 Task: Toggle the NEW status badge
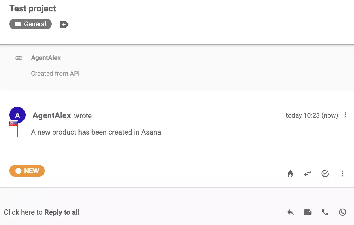[27, 171]
